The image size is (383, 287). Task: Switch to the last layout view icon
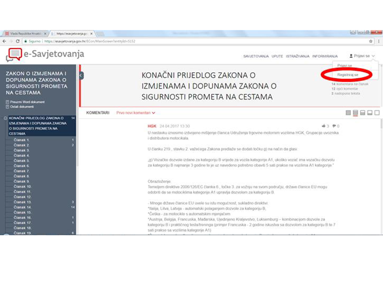[x=377, y=113]
